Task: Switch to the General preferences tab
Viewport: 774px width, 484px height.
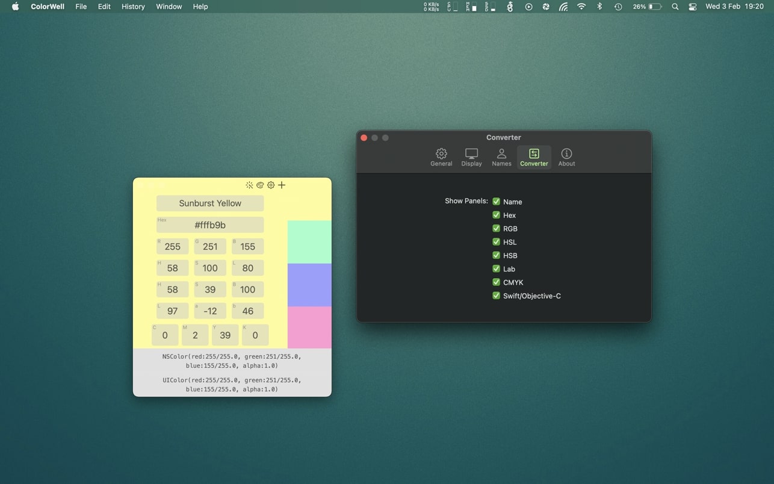Action: (x=441, y=157)
